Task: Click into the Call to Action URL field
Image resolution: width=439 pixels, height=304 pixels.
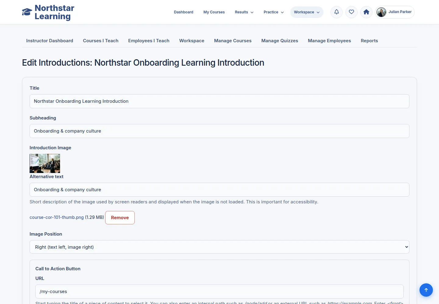Action: click(220, 292)
